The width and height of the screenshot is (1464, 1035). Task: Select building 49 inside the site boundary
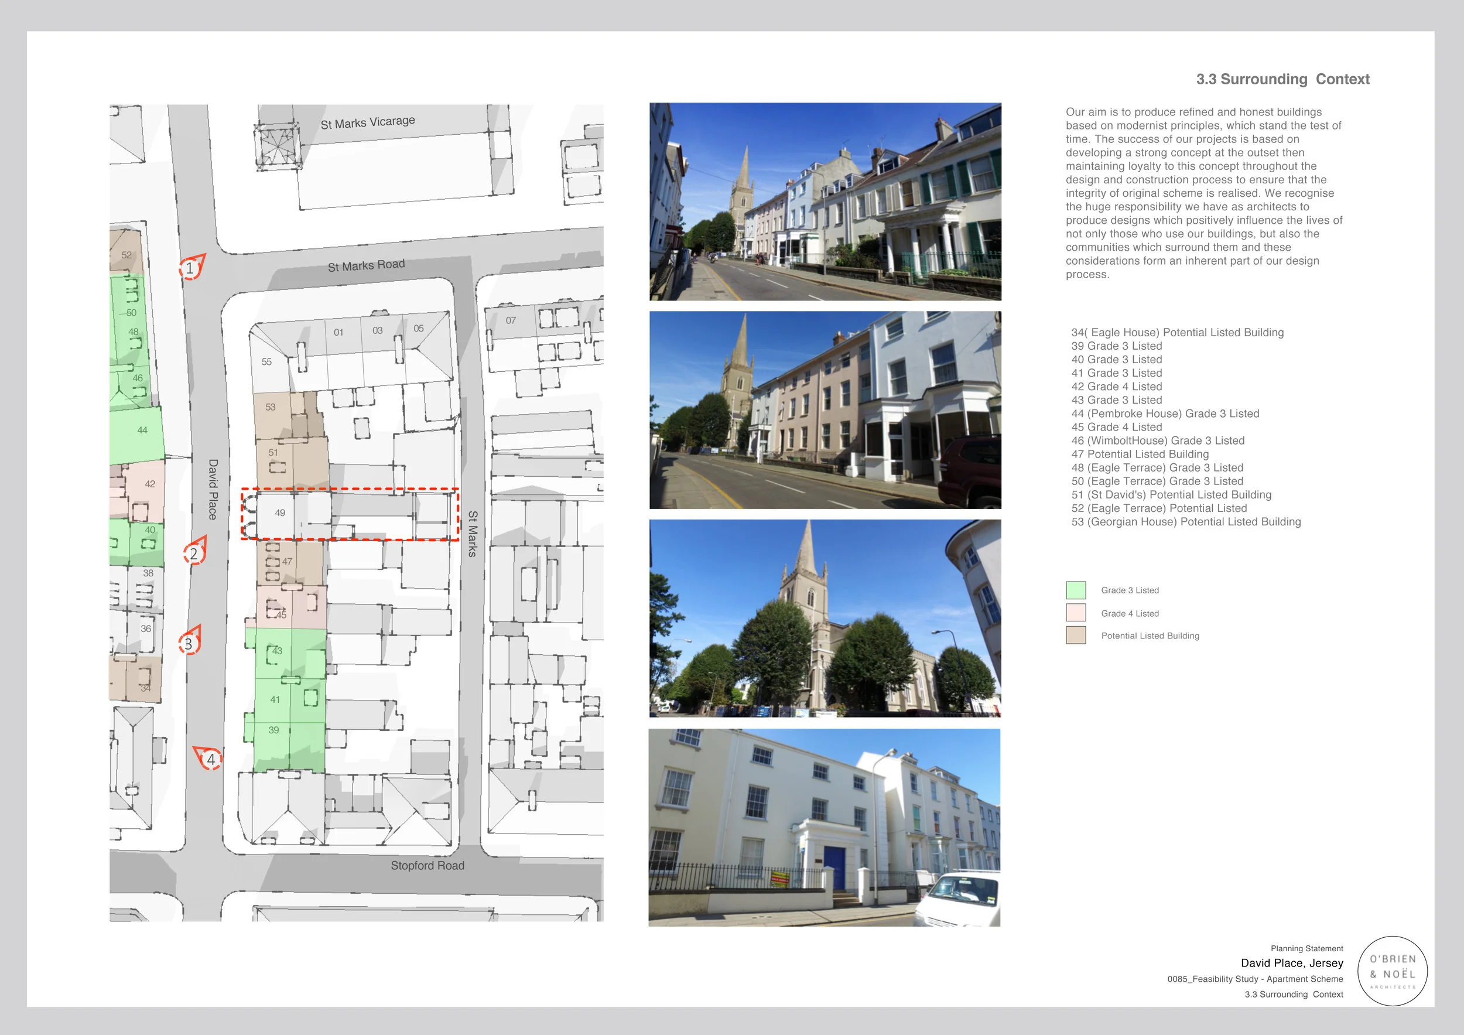(x=281, y=512)
